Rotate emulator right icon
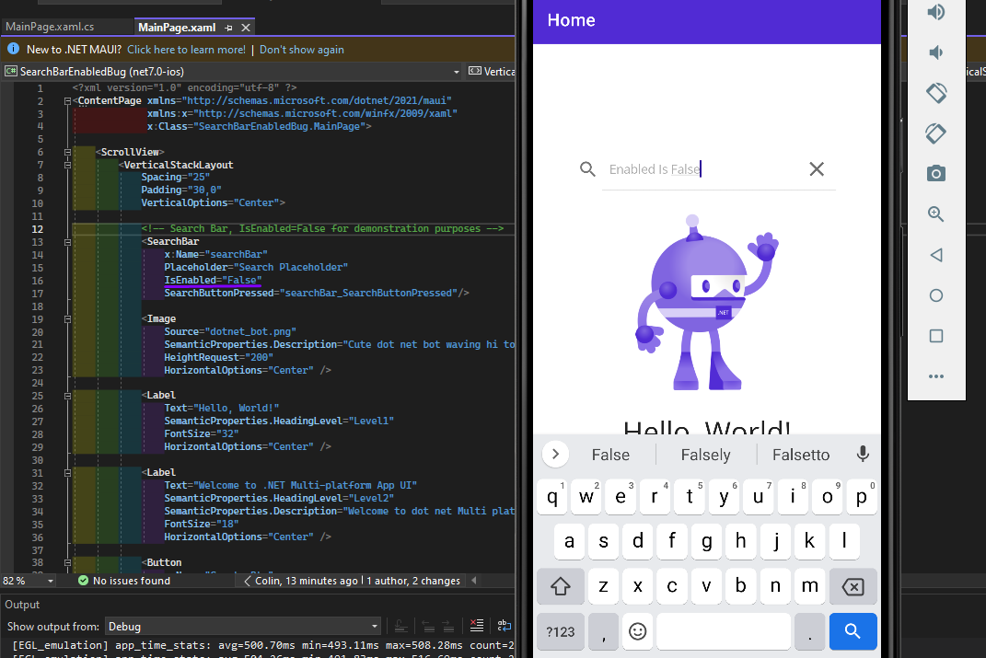The image size is (986, 658). pyautogui.click(x=935, y=133)
